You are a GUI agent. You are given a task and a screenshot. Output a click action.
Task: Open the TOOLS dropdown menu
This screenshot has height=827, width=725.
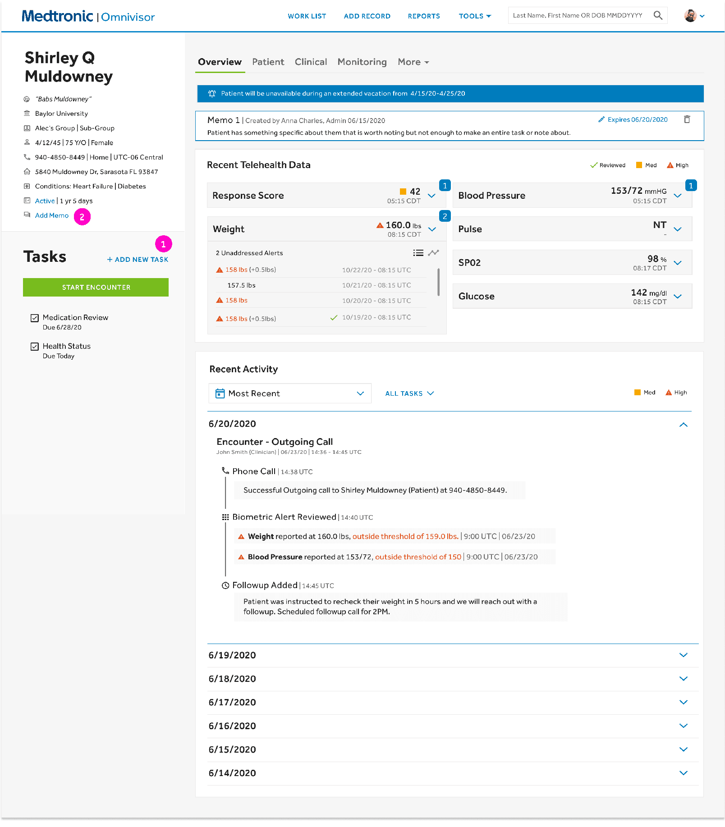(475, 16)
